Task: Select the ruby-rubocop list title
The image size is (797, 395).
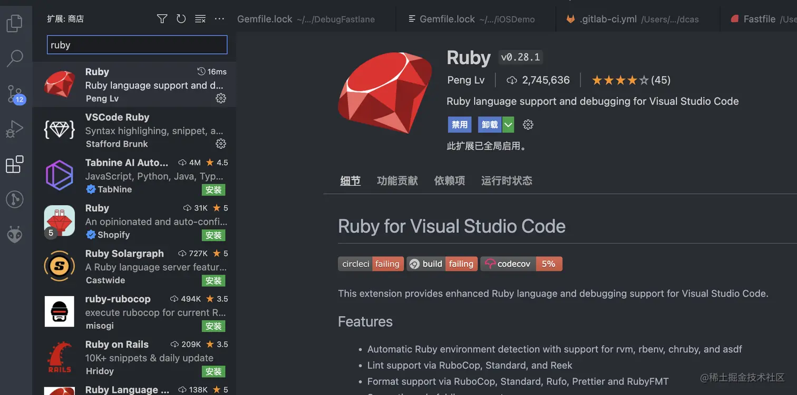Action: [x=118, y=299]
